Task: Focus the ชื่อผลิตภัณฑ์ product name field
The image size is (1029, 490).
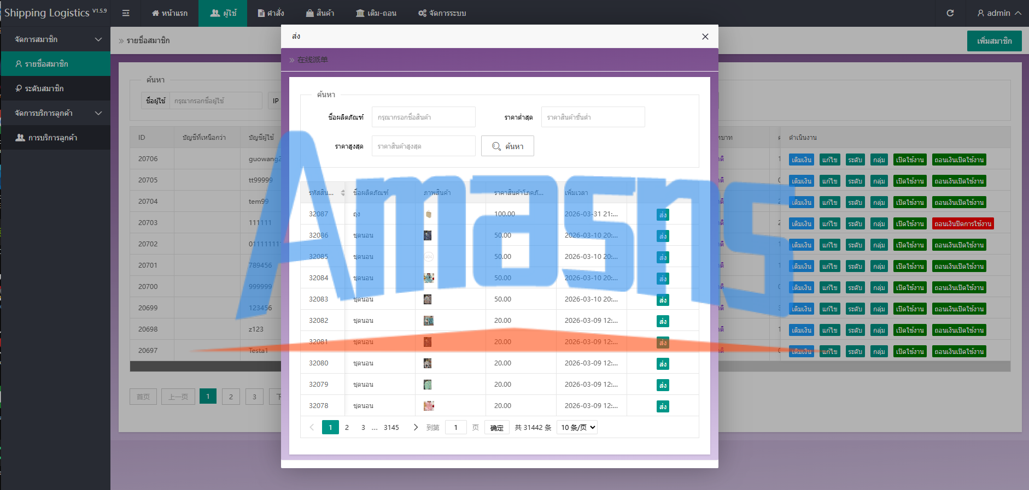Action: 423,117
